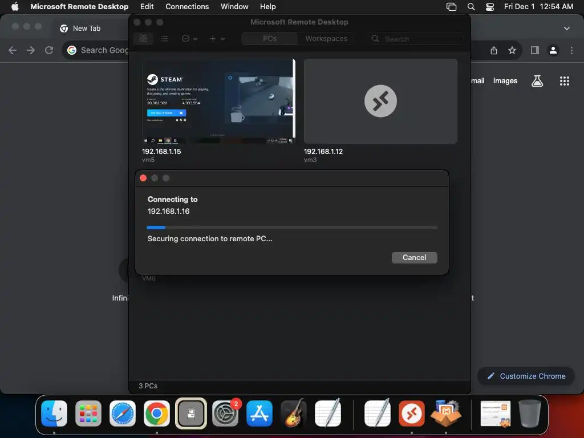Bookmark this tab with star icon
This screenshot has height=438, width=584.
512,50
